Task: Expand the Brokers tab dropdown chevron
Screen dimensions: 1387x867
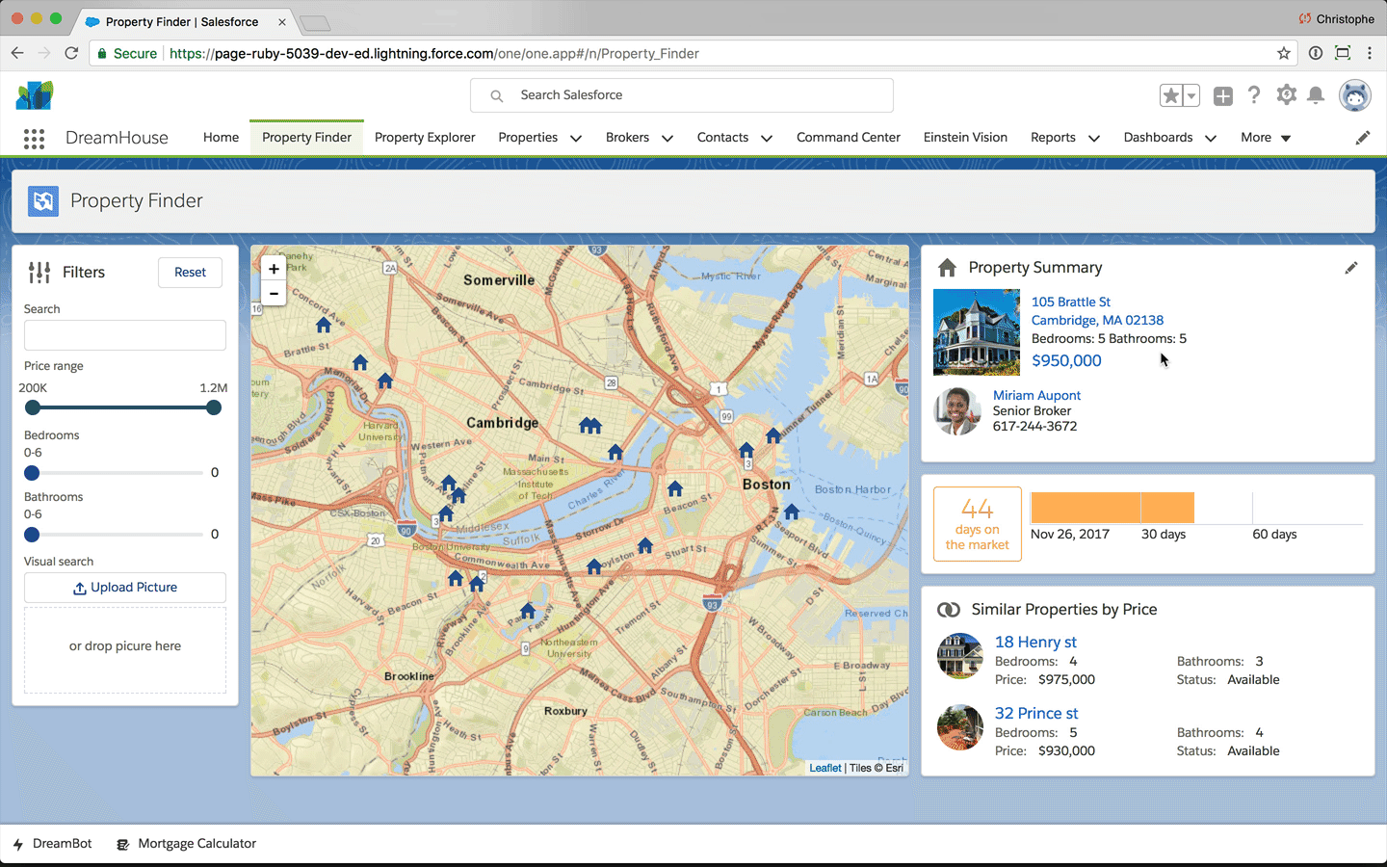Action: click(x=667, y=139)
